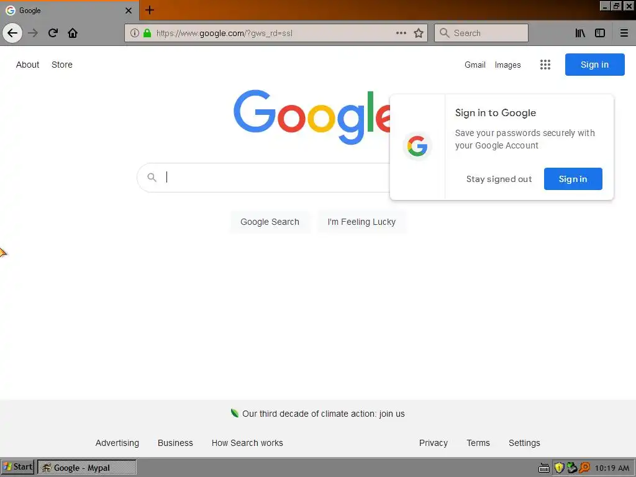Click the orange magnifier tray icon
This screenshot has width=636, height=477.
(x=584, y=468)
